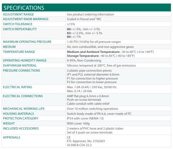
Task: Select the INCLUDED ACCESSORIES label
Action: point(21,128)
